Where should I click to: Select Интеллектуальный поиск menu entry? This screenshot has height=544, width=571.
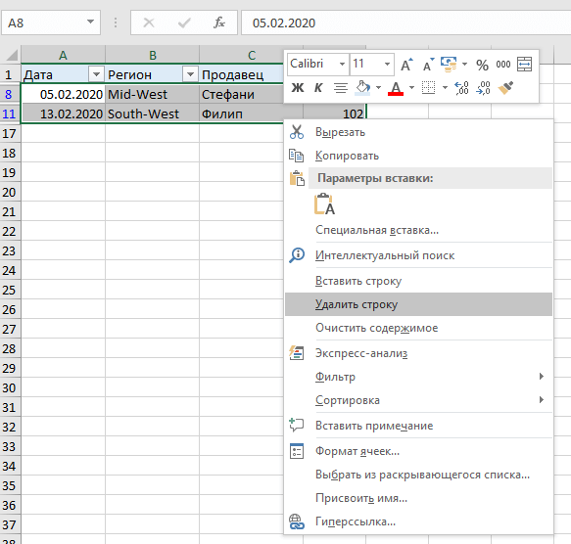tap(419, 255)
